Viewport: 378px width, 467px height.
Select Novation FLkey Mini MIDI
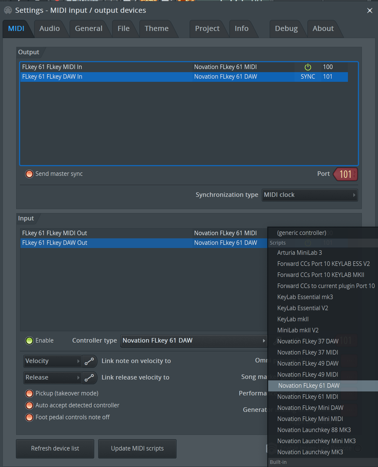[x=323, y=419]
